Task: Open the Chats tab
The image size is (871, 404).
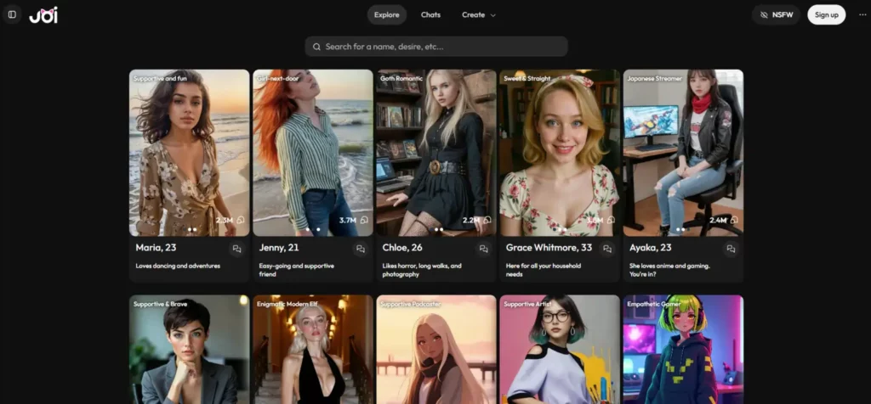Action: click(430, 14)
